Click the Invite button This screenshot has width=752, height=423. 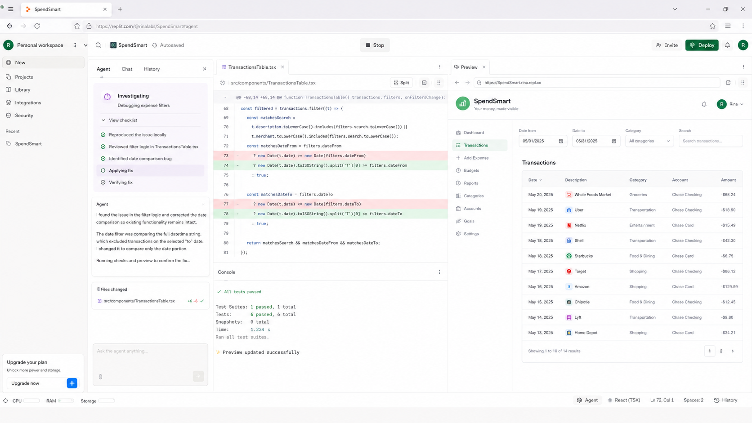pos(667,45)
